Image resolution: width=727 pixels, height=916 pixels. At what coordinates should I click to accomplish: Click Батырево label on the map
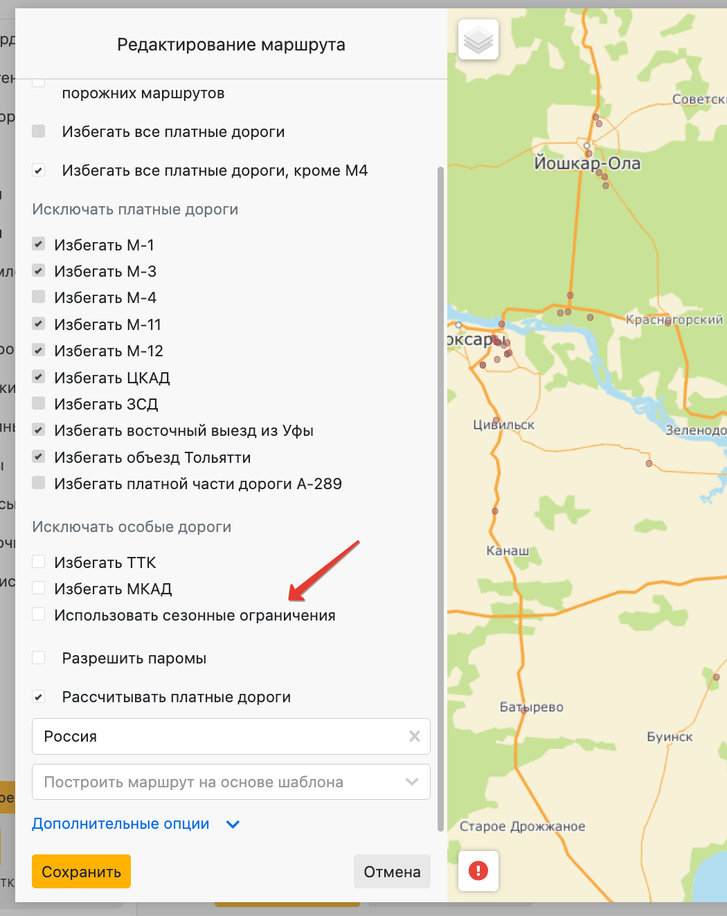coord(532,707)
